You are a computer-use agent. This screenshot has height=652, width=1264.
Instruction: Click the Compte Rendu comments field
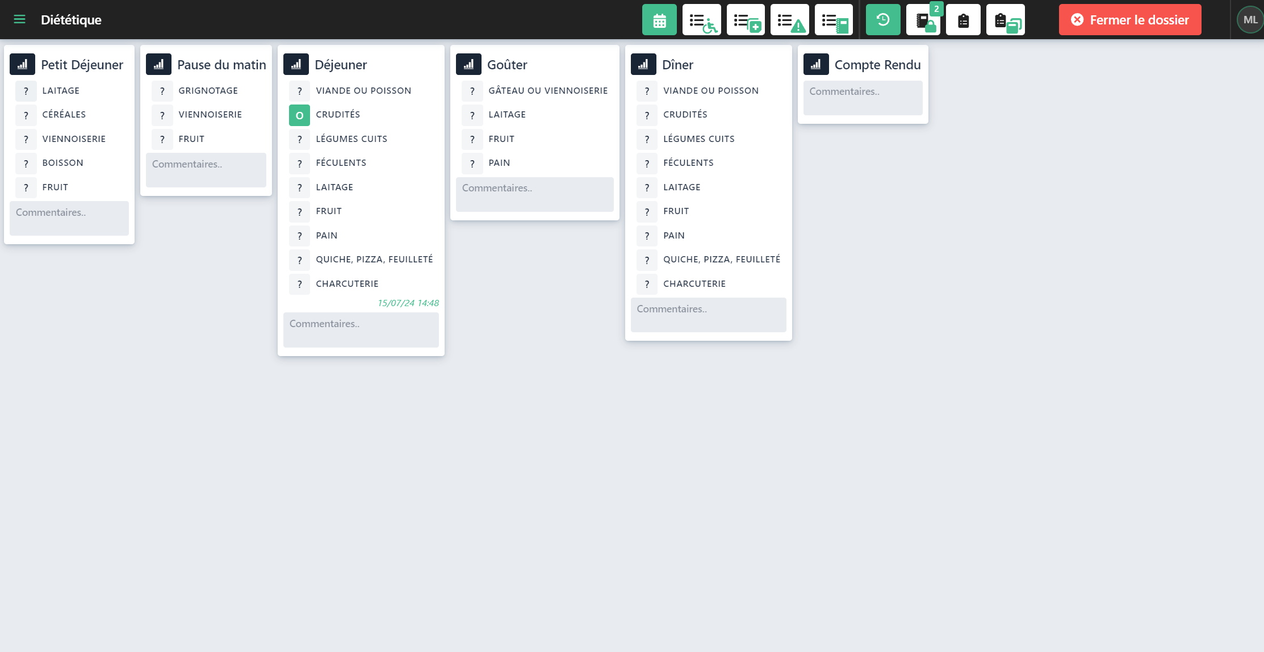863,98
